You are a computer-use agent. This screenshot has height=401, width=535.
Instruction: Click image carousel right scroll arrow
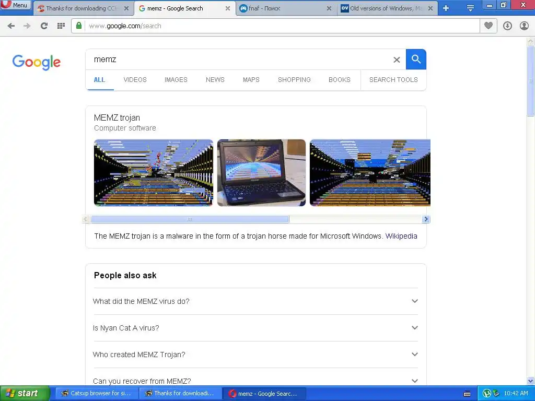coord(426,219)
